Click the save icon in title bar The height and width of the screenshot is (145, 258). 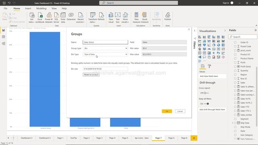(4, 3)
